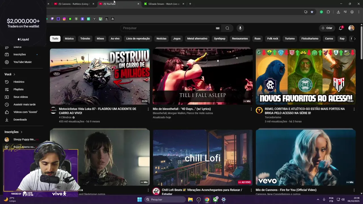
Task: Open Chrome downloads icon
Action: tap(338, 12)
